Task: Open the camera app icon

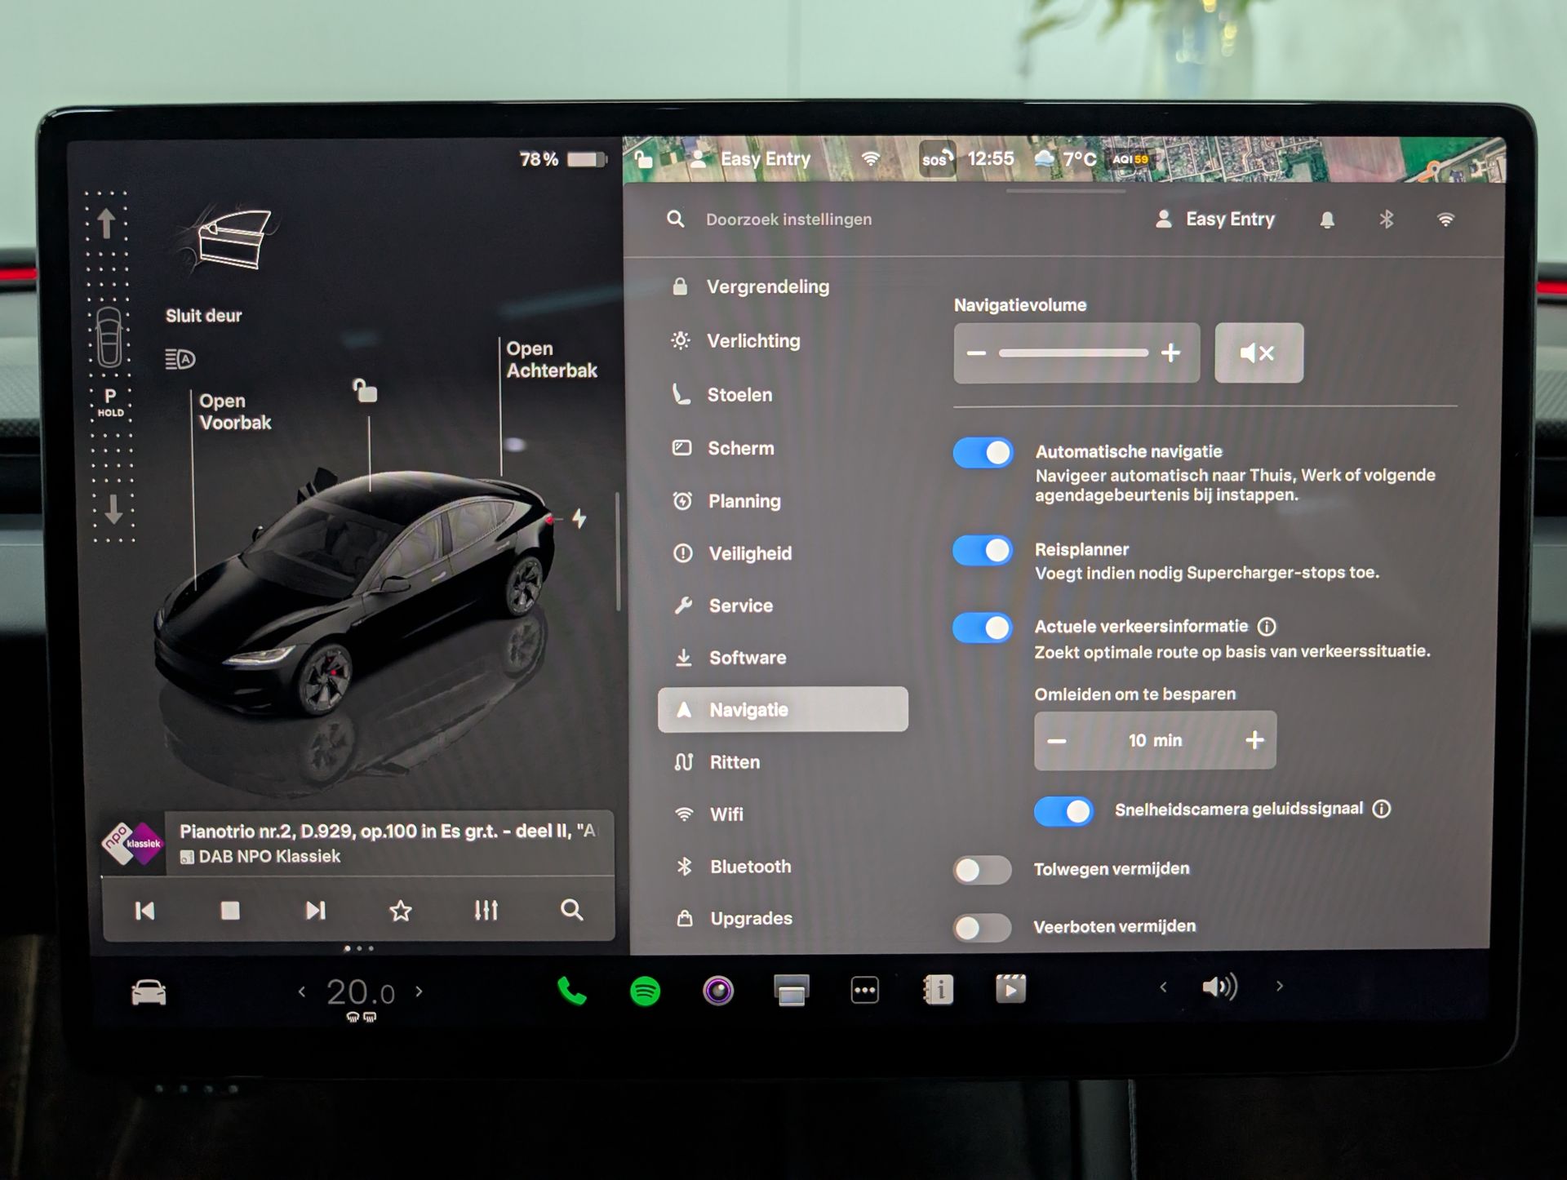Action: point(718,991)
